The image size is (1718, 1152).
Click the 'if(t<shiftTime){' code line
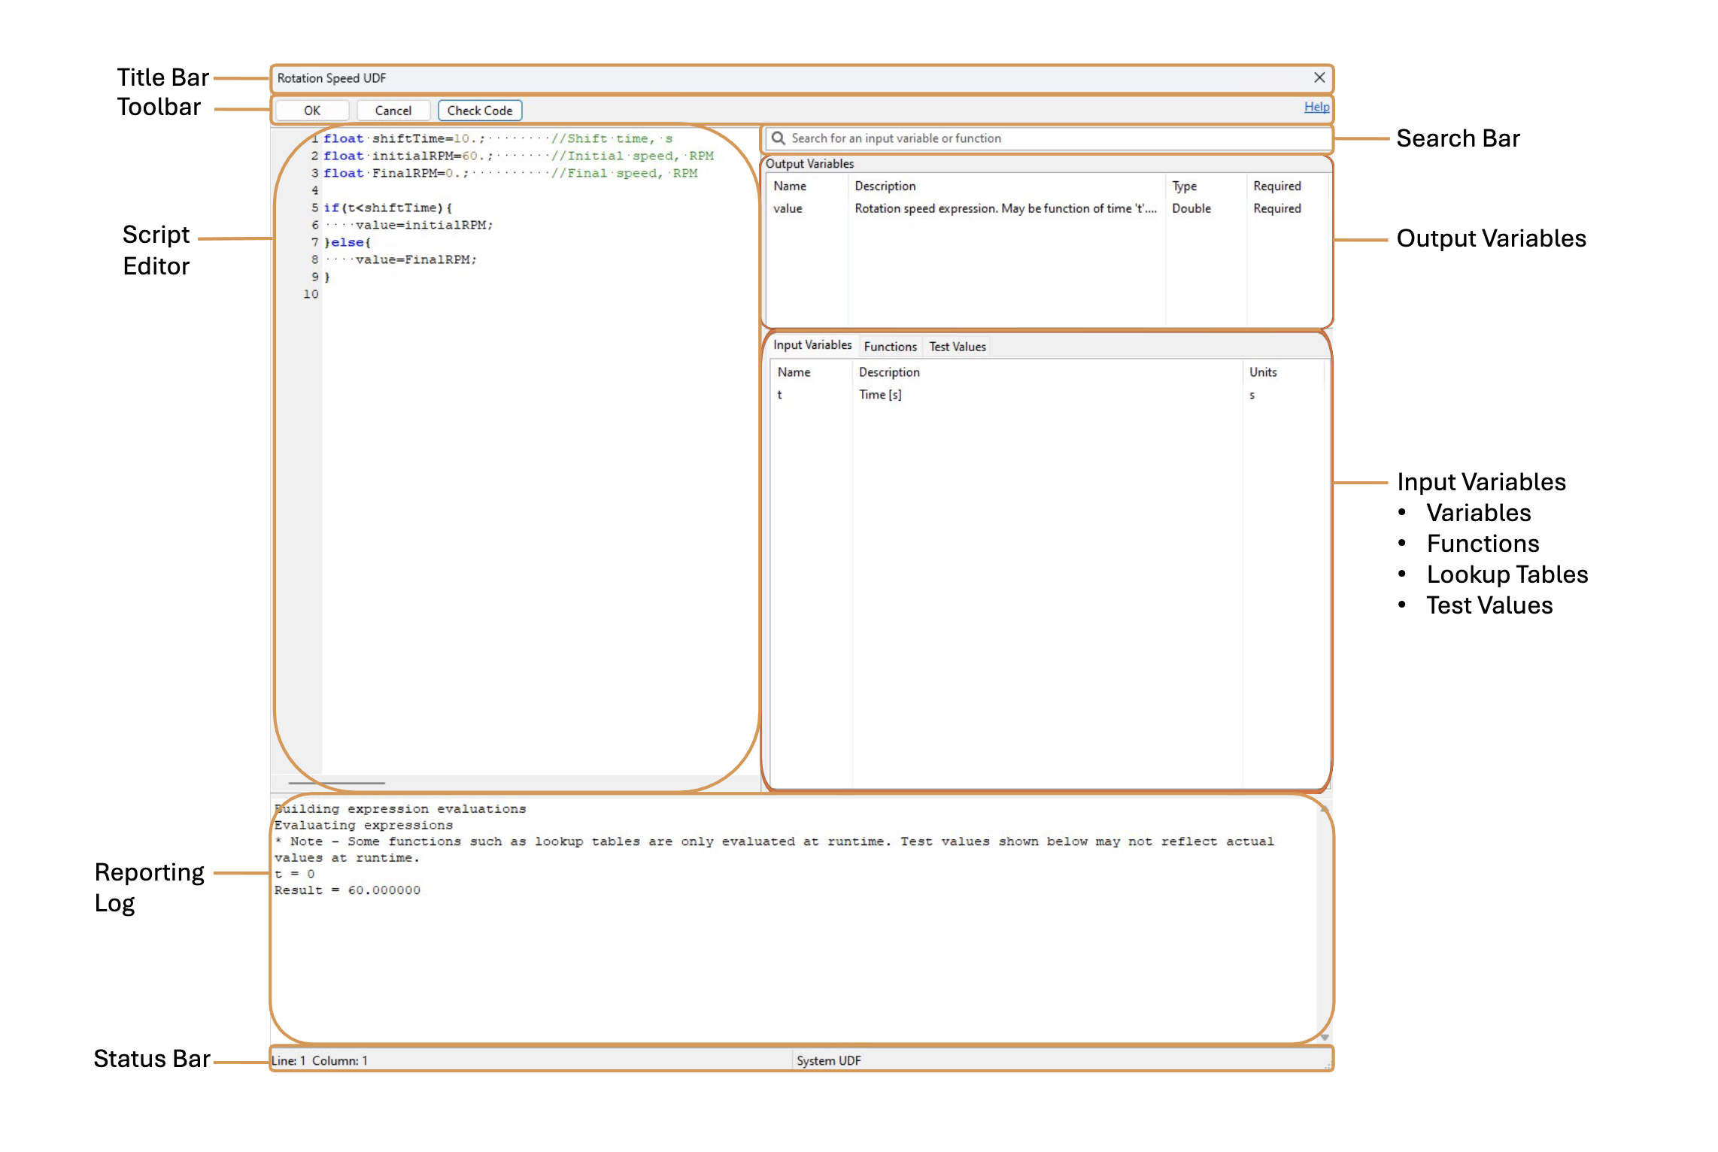tap(388, 208)
